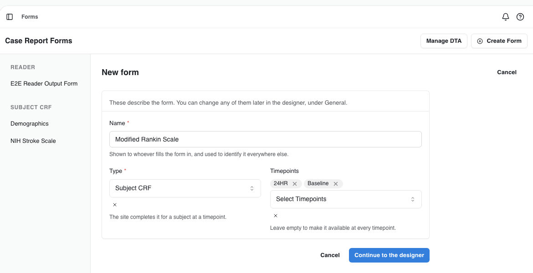Open the Type dropdown chevron

[252, 188]
